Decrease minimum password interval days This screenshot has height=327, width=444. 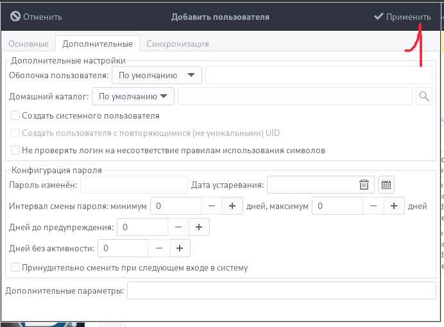212,206
